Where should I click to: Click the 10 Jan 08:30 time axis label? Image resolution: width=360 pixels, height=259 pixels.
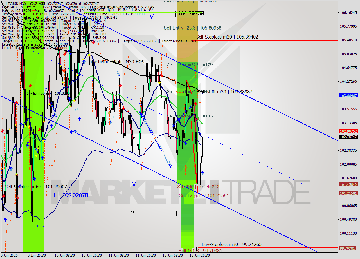coord(64,256)
